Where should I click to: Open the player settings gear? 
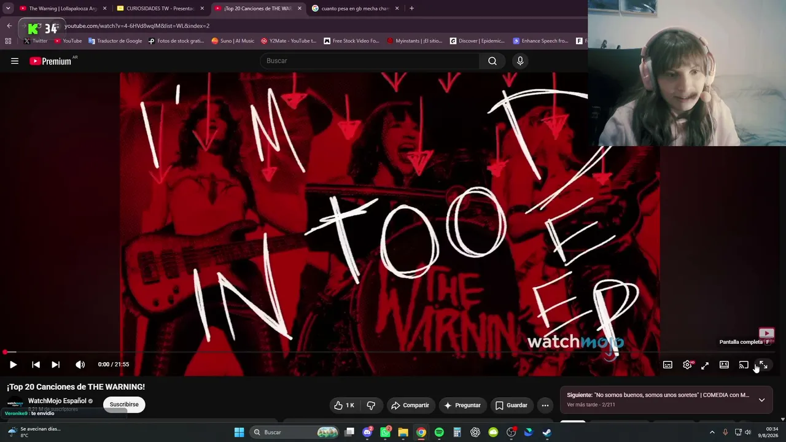[687, 365]
